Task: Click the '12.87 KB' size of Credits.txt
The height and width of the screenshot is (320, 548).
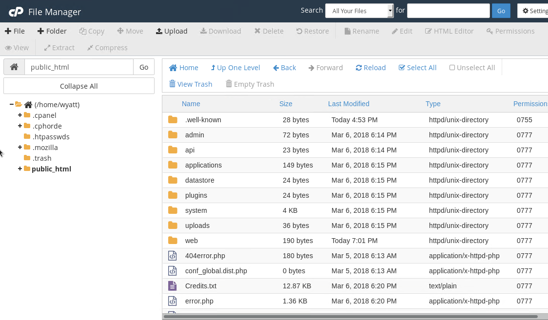Action: [x=297, y=286]
